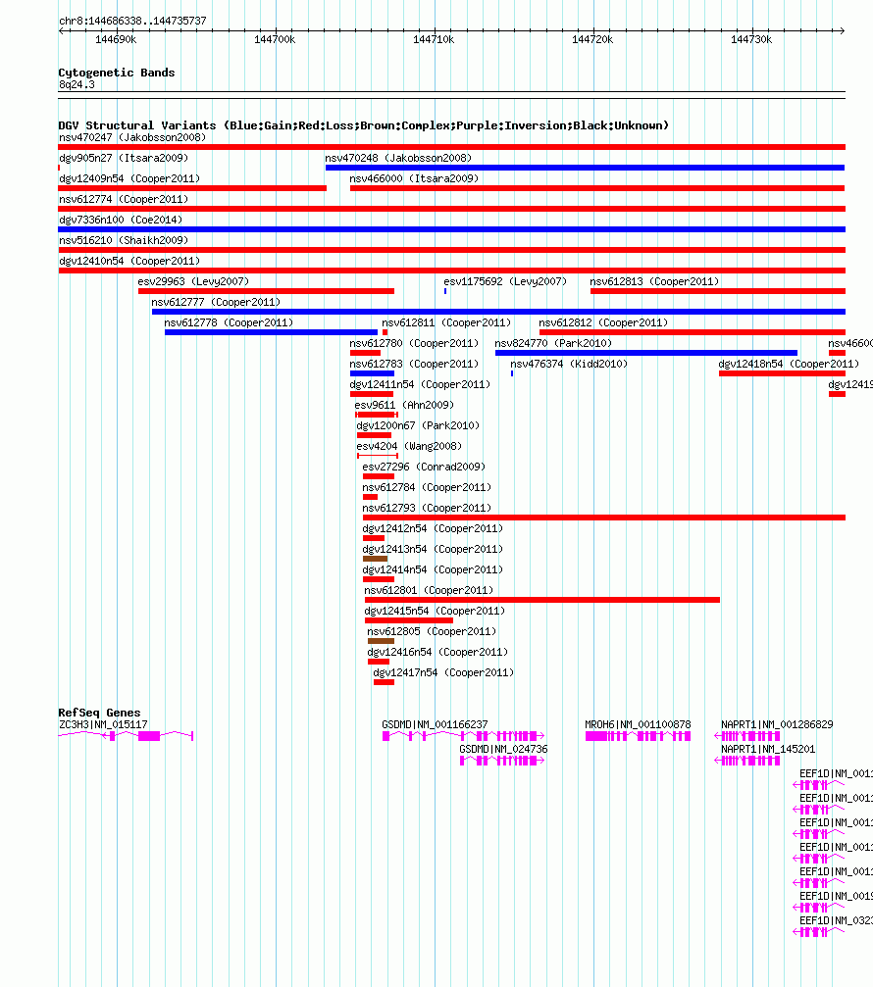Image resolution: width=873 pixels, height=987 pixels.
Task: Click the esv27296 (Conrad2009) label
Action: click(x=424, y=468)
